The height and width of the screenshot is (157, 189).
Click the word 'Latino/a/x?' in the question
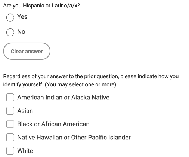click(x=66, y=6)
